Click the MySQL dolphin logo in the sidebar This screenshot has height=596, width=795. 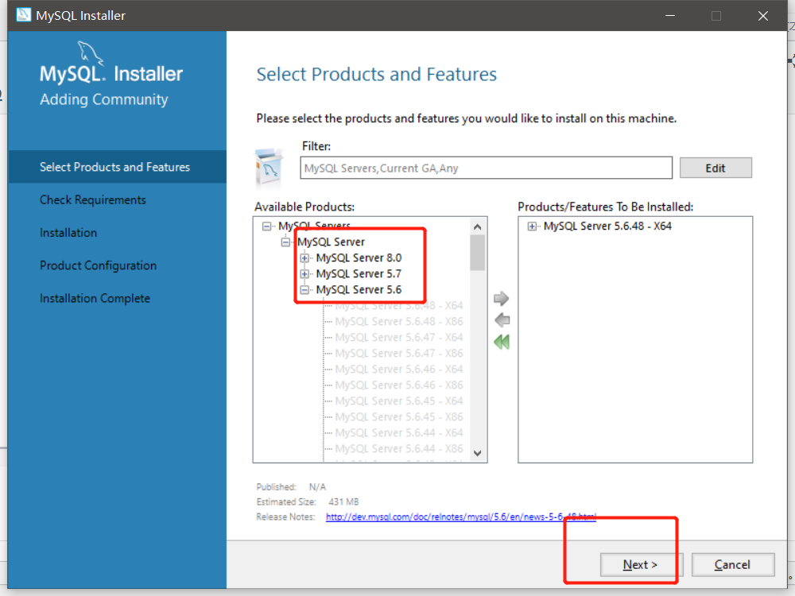pos(90,53)
